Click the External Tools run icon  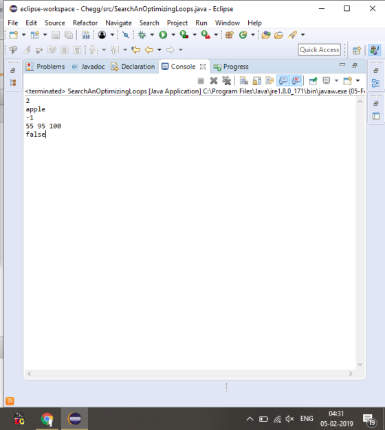(x=206, y=34)
